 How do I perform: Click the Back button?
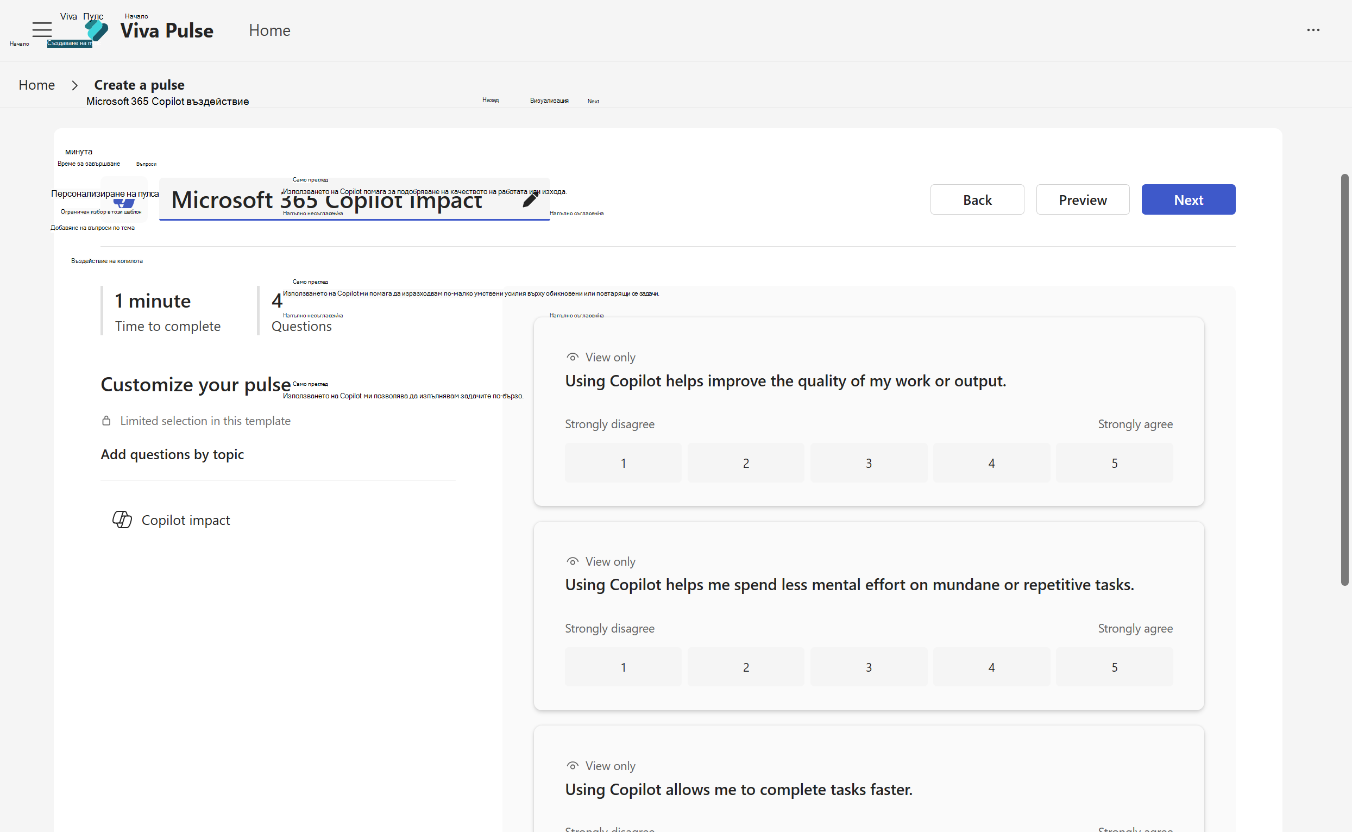pos(977,200)
